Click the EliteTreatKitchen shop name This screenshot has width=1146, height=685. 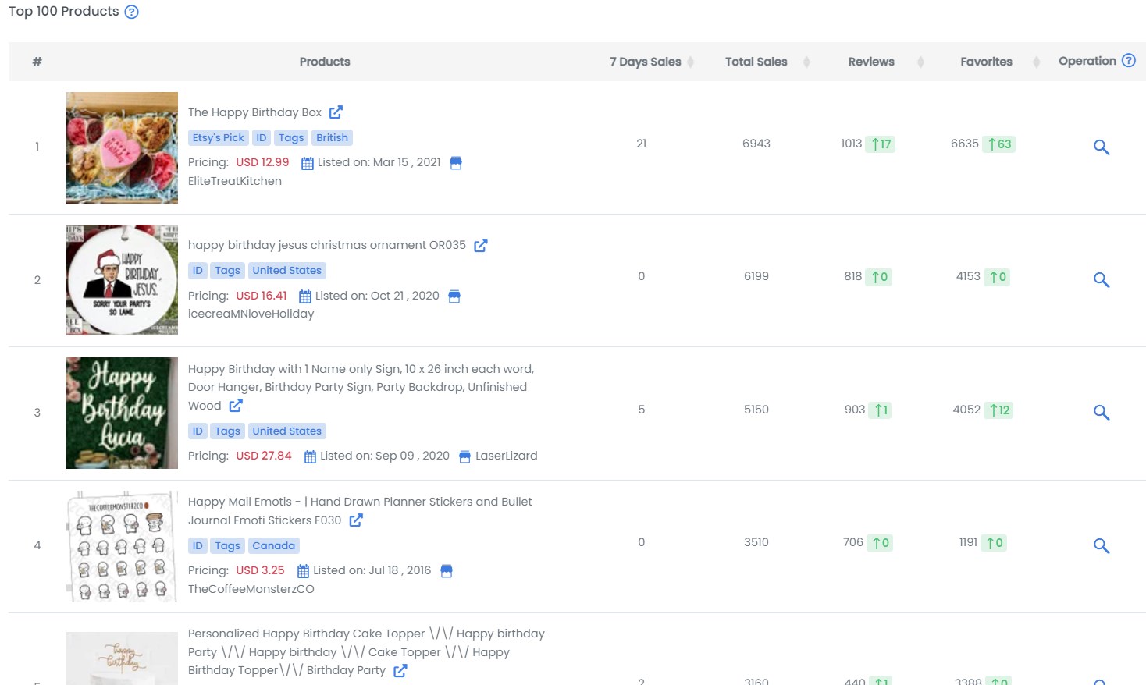[x=235, y=181]
